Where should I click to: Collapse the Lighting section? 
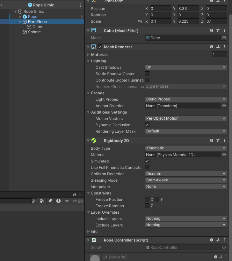coord(88,61)
